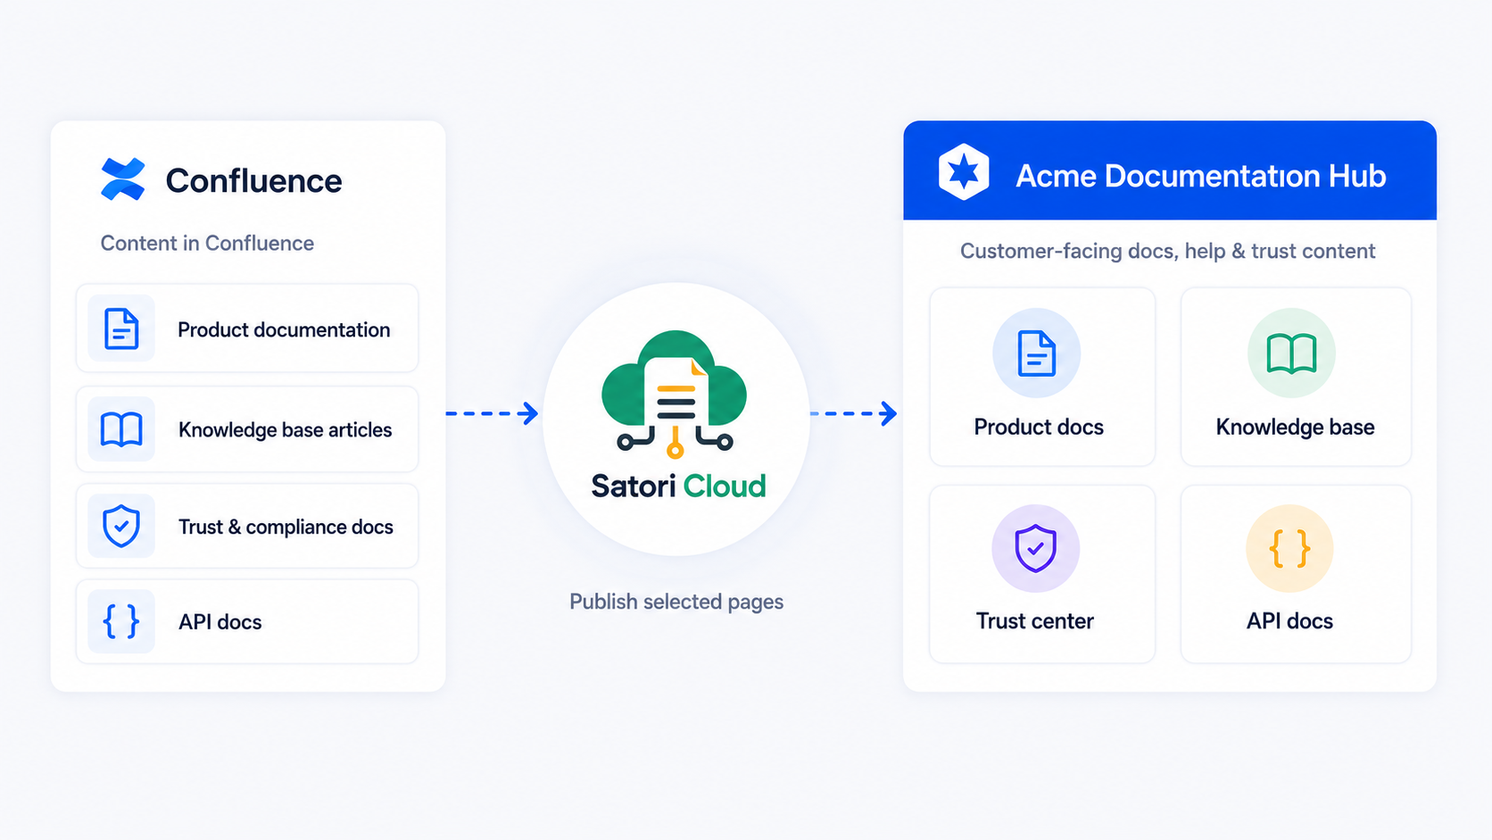Click the Acme Documentation Hub title

[1200, 176]
